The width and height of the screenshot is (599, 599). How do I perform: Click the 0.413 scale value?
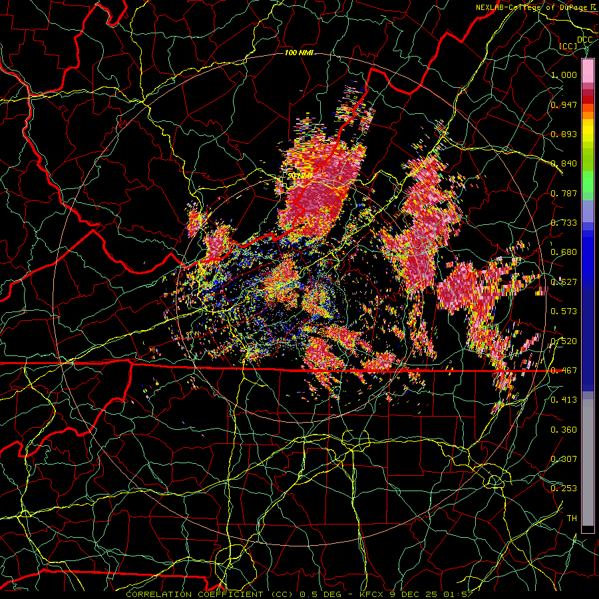pyautogui.click(x=564, y=400)
